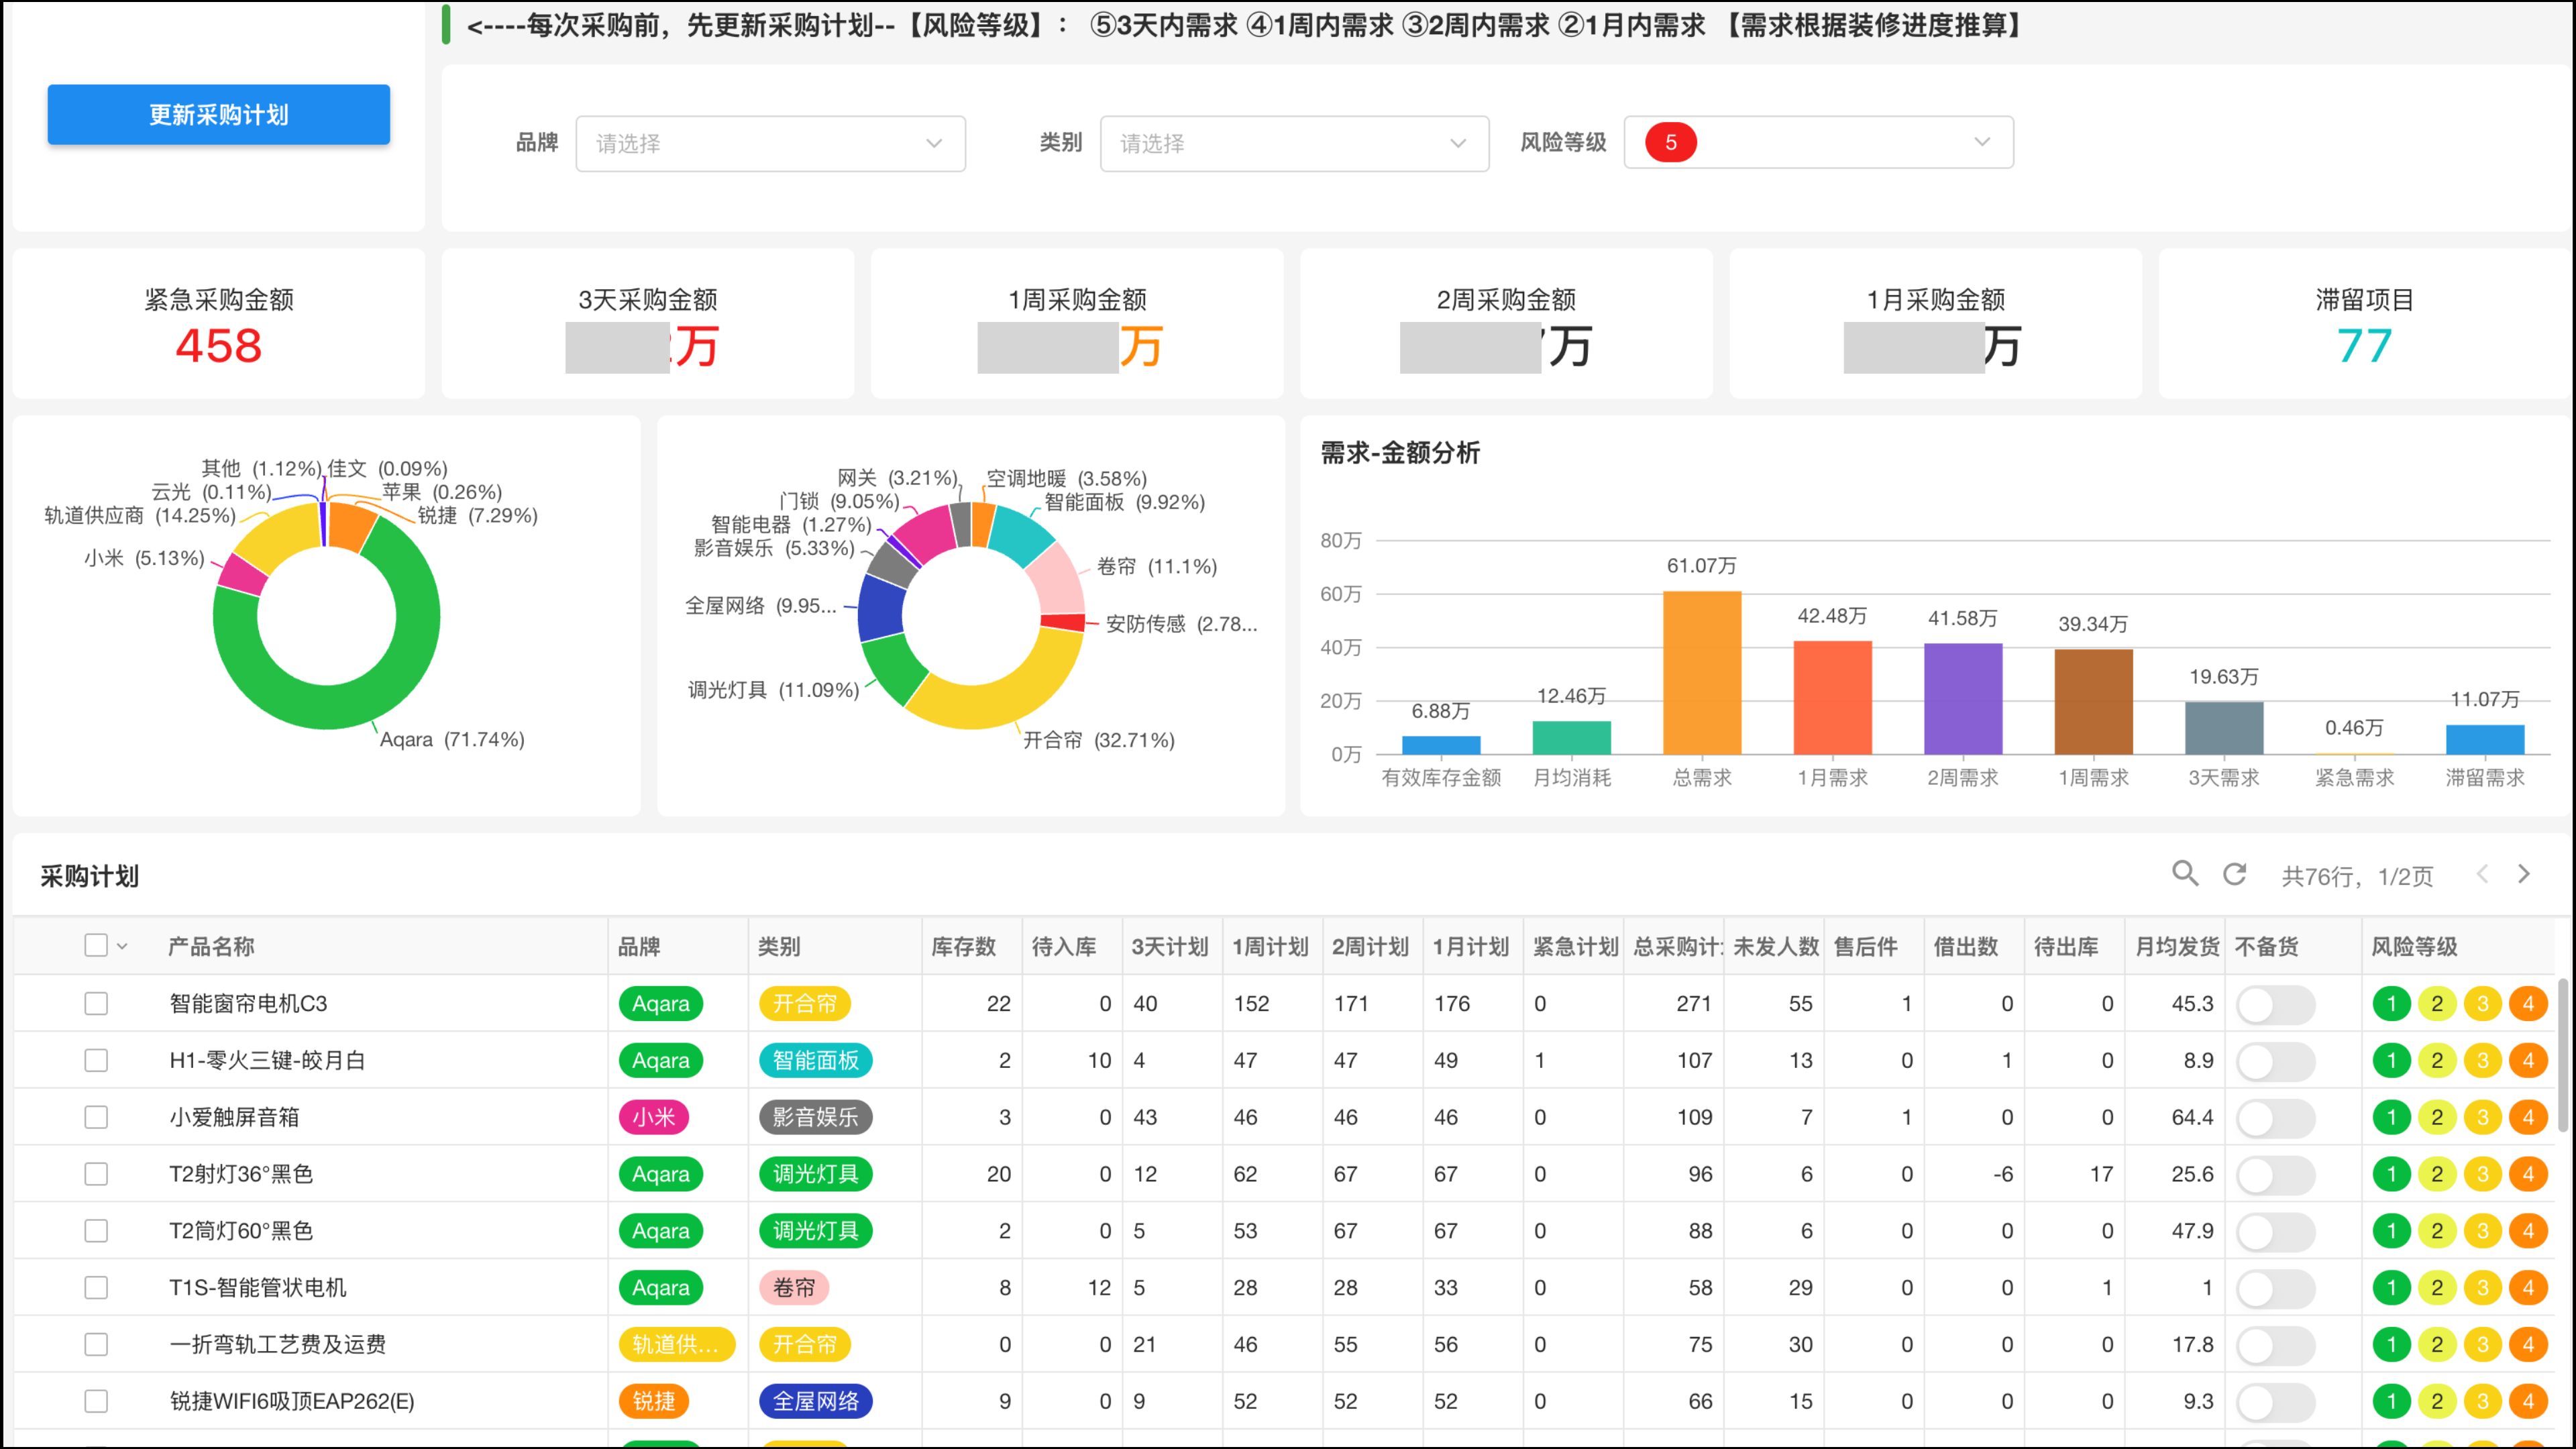
Task: Click the 全屋网络 category tag
Action: 816,1401
